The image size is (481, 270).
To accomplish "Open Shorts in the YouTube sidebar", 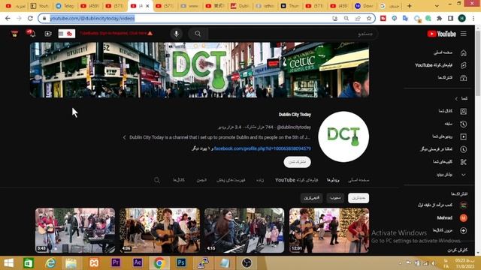I will click(441, 65).
